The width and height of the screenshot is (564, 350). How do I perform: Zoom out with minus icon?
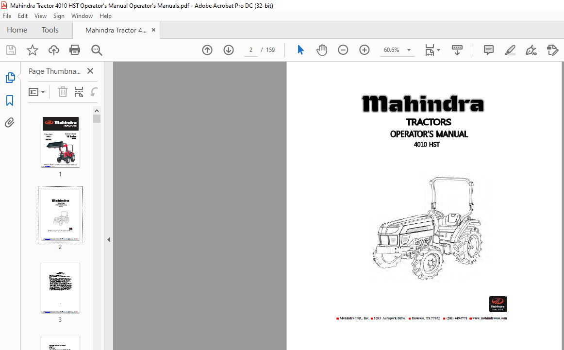click(343, 50)
